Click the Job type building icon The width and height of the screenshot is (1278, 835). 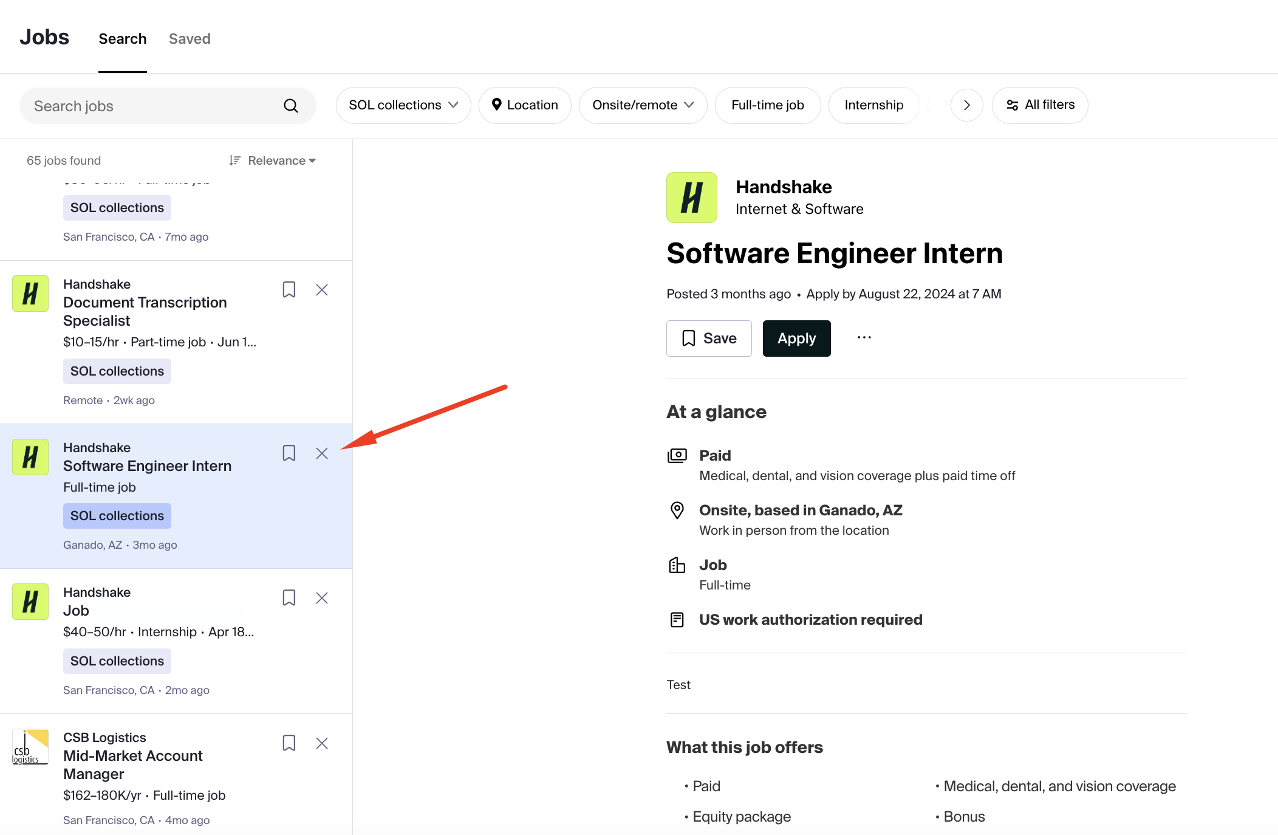point(677,565)
